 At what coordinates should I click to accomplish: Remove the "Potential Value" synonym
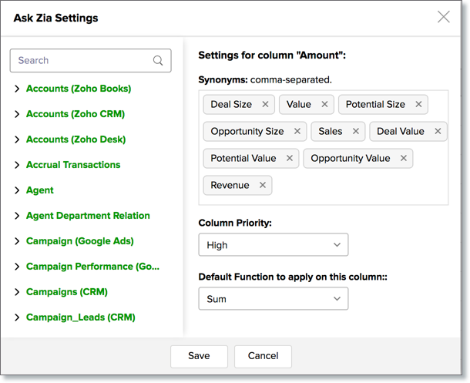[x=290, y=159]
